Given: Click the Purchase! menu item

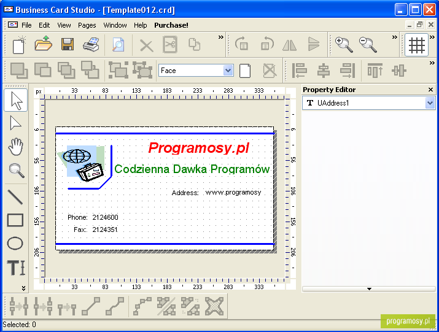Looking at the screenshot, I should [171, 25].
